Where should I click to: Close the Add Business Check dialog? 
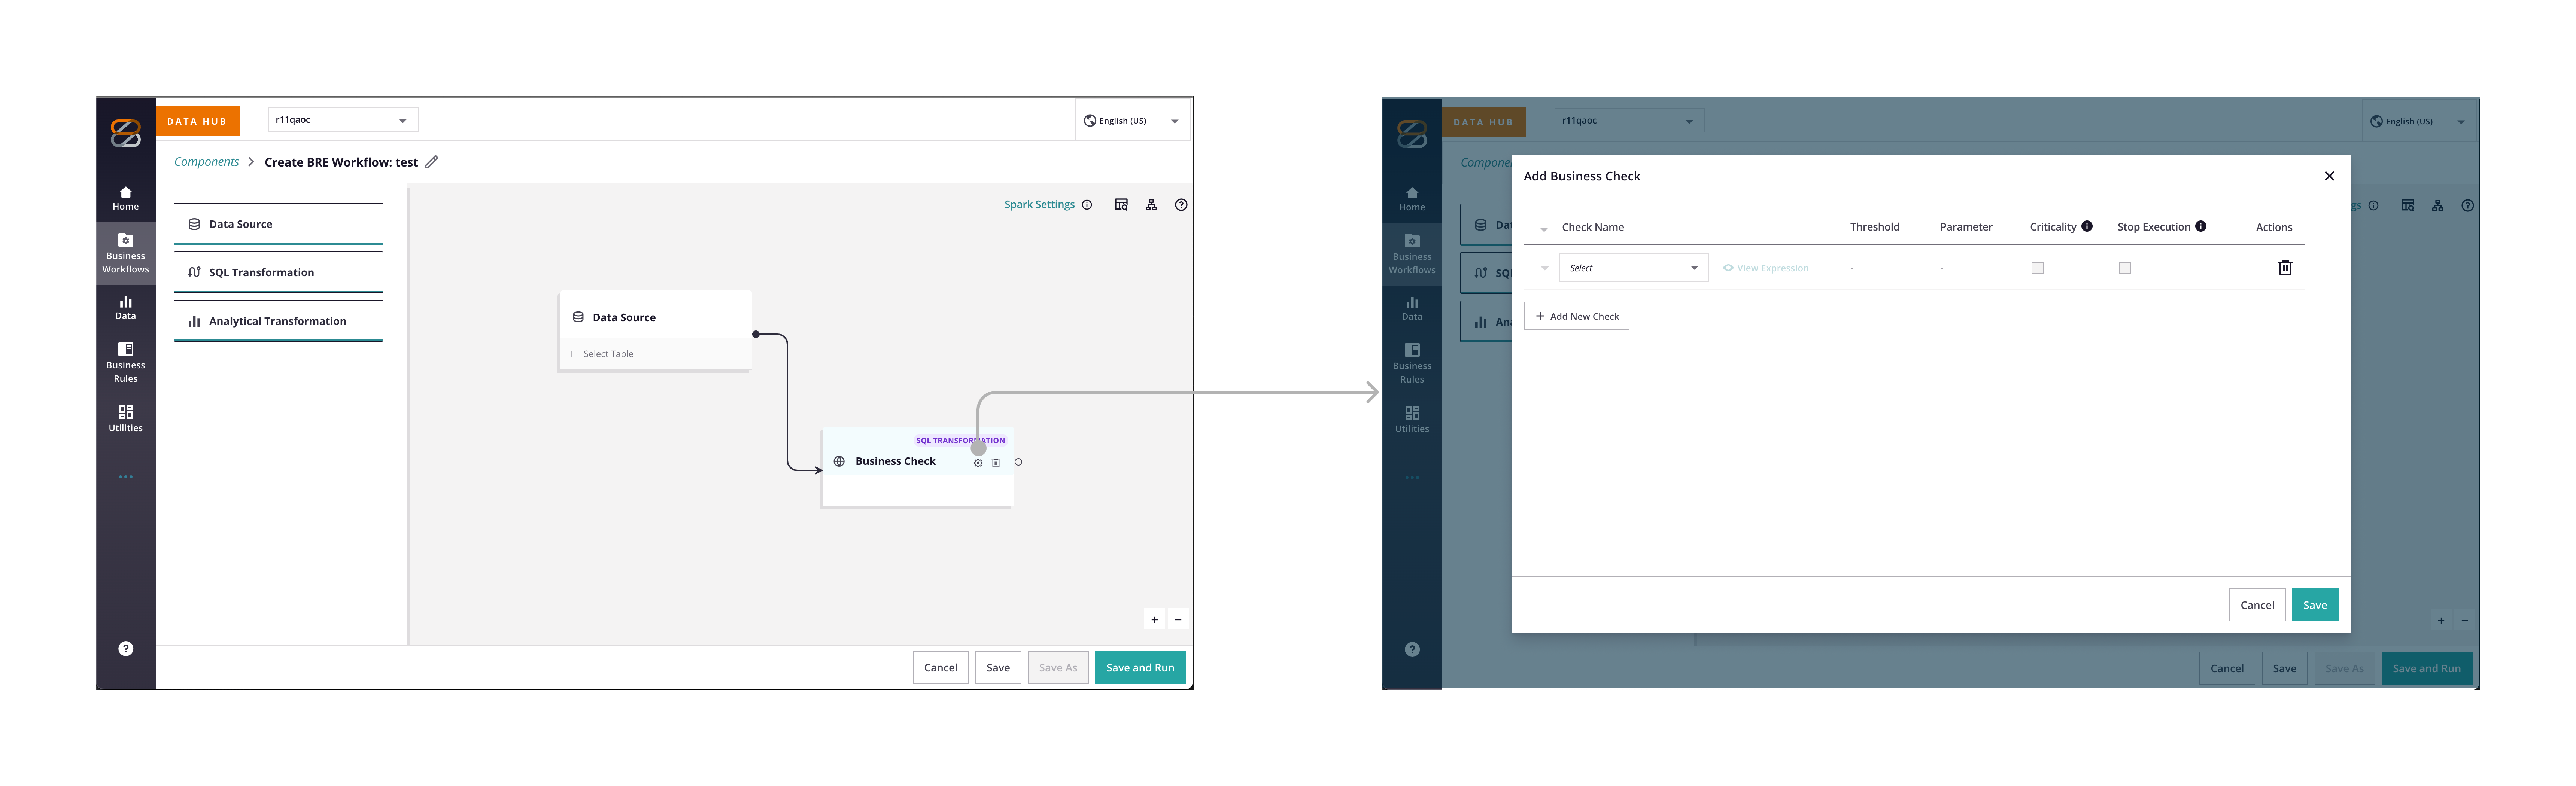pos(2329,176)
